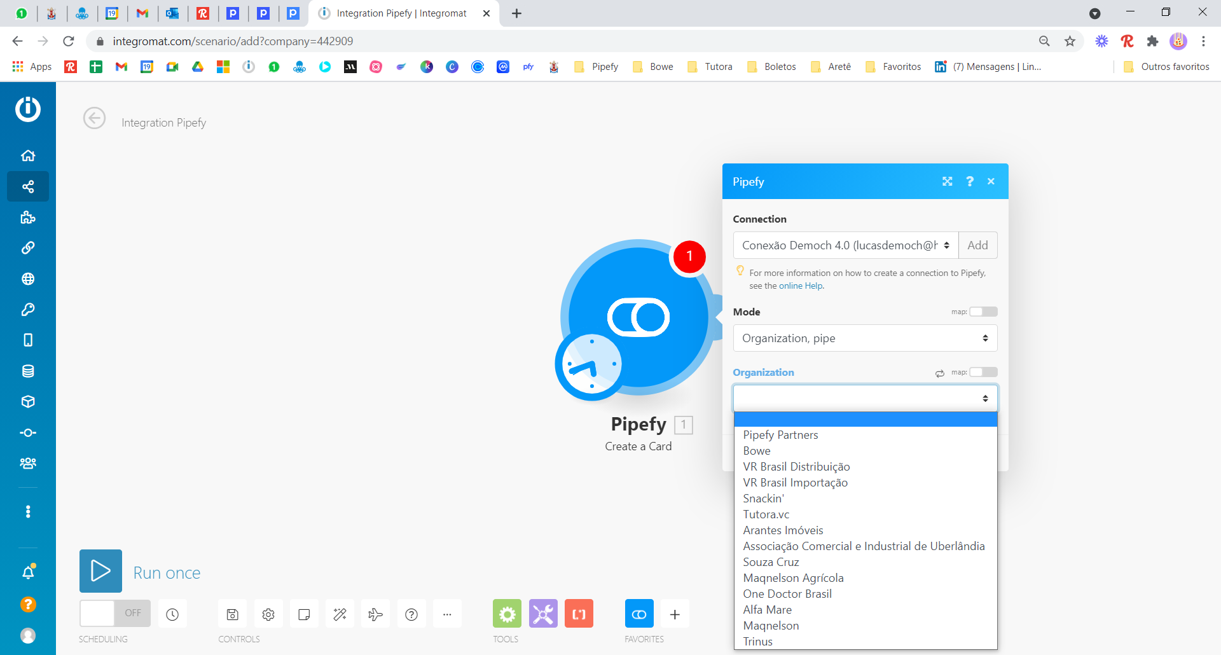Open user profile avatar in sidebar
This screenshot has height=655, width=1221.
(28, 635)
